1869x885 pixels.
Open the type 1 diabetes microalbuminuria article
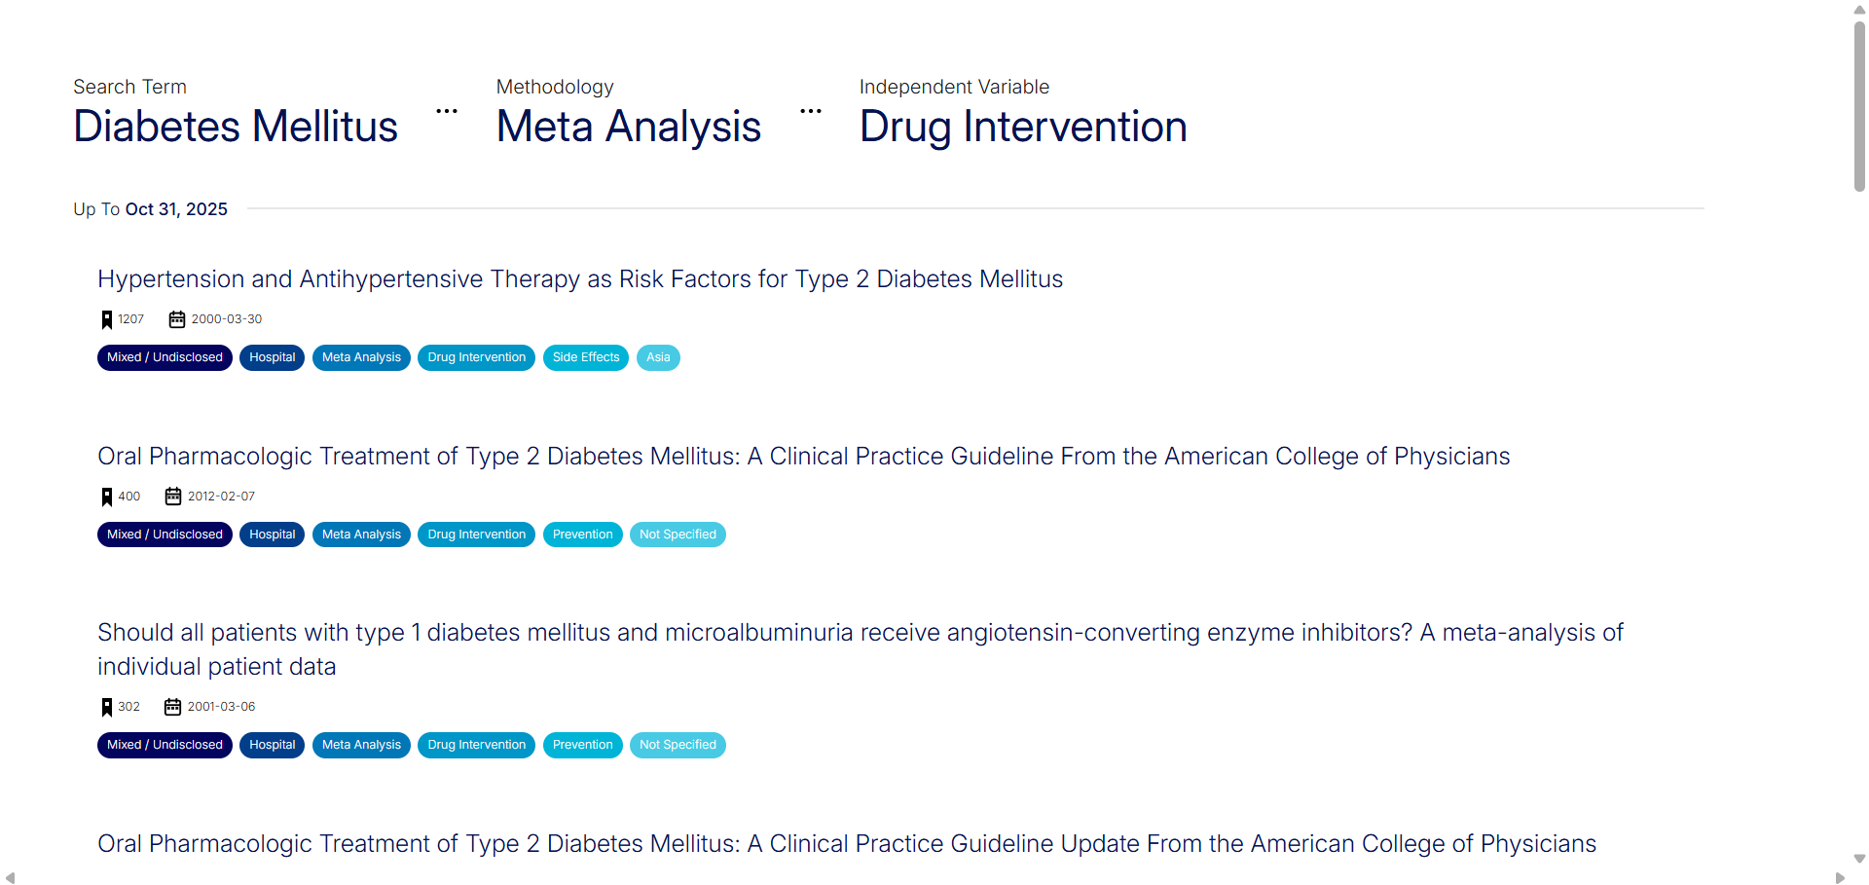[860, 633]
